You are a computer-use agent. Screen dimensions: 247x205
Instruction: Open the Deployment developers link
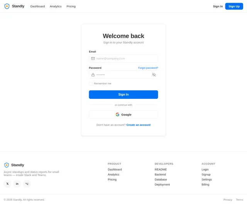point(162,185)
